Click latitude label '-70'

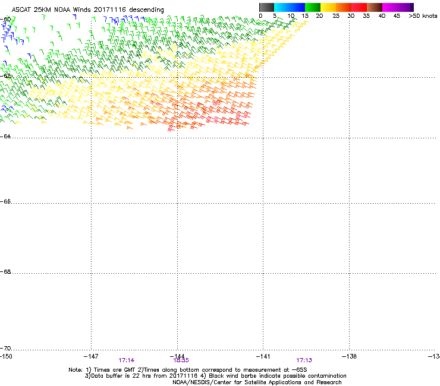pos(5,349)
